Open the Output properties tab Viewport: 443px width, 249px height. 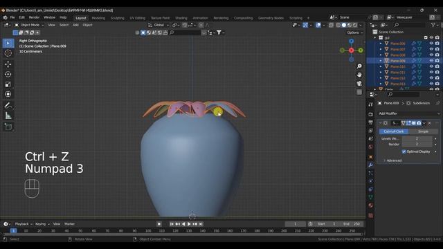point(371,122)
